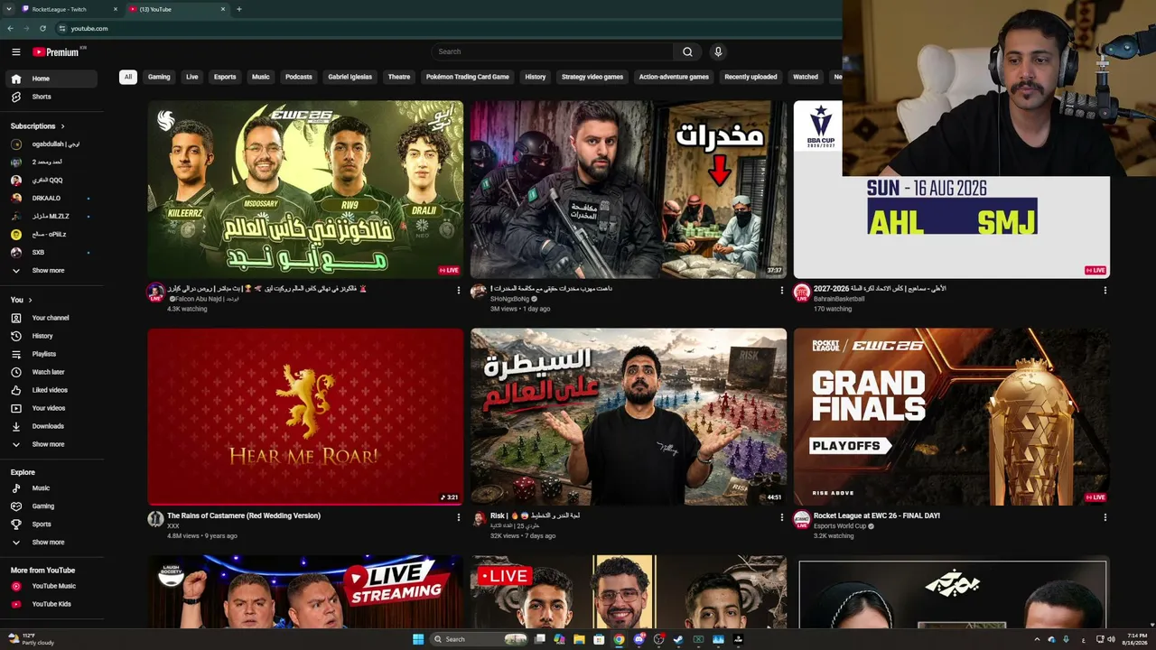Open the Falcons EWC26 live stream thumbnail
Image resolution: width=1156 pixels, height=650 pixels.
coord(305,190)
